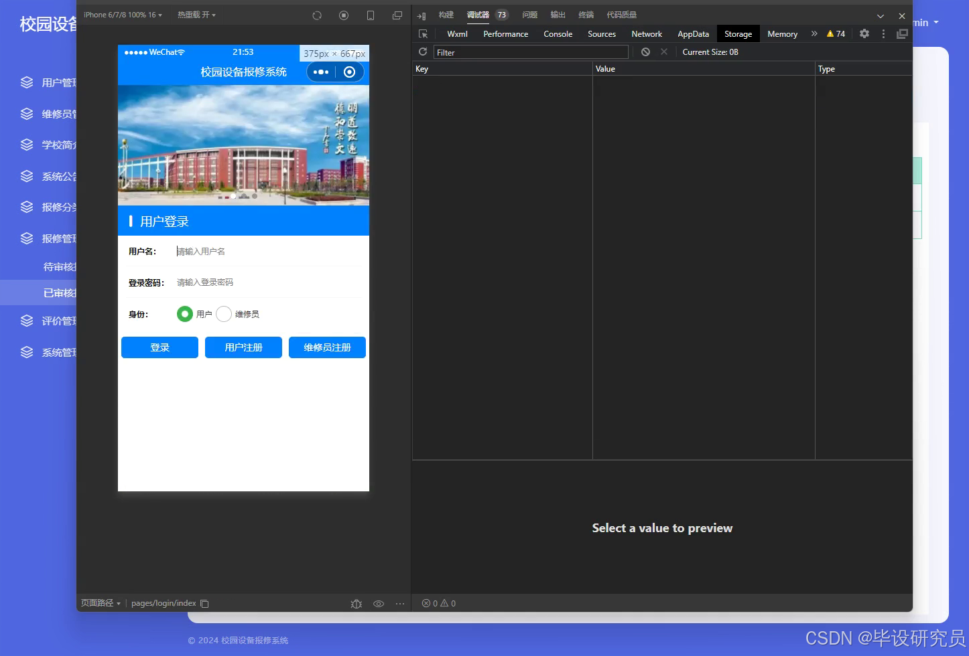Toggle the phone device frame icon

pyautogui.click(x=371, y=15)
